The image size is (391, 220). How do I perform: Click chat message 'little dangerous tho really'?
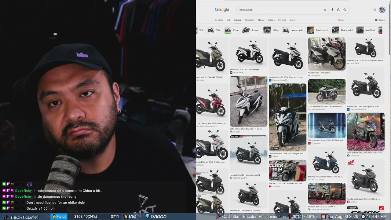(x=55, y=197)
